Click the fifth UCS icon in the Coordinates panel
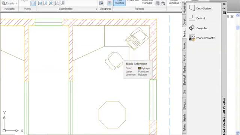 pyautogui.click(x=63, y=3)
